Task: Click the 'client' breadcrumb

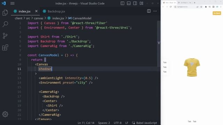Action: point(18,18)
